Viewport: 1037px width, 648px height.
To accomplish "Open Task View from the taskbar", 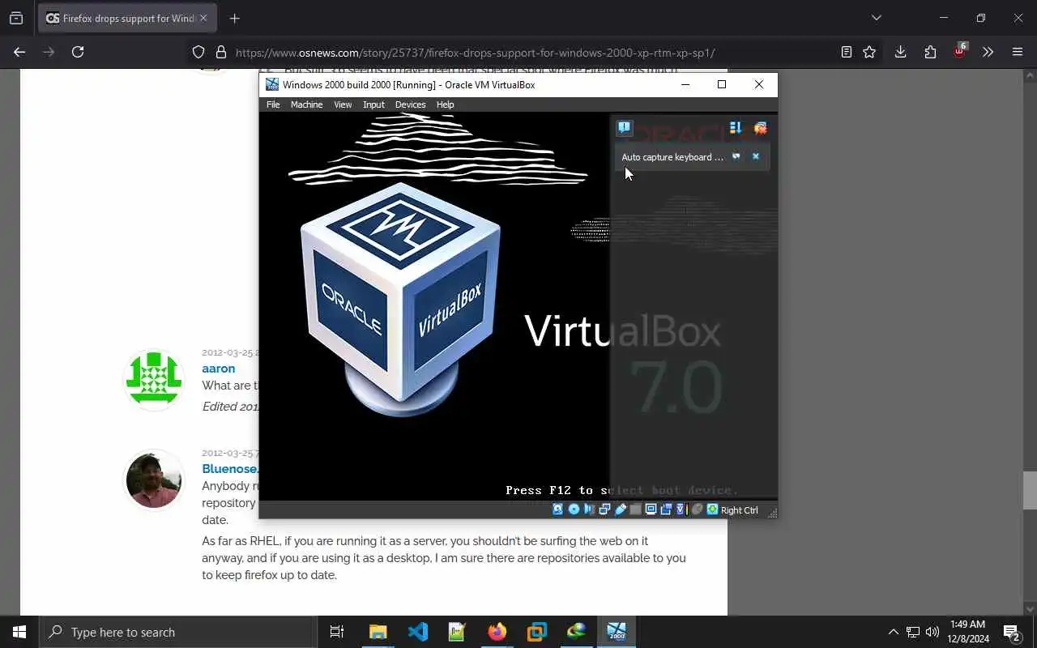I will [337, 632].
